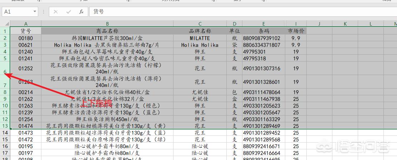The width and height of the screenshot is (397, 160).
Task: Select row 8 header
Action: [x=5, y=92]
